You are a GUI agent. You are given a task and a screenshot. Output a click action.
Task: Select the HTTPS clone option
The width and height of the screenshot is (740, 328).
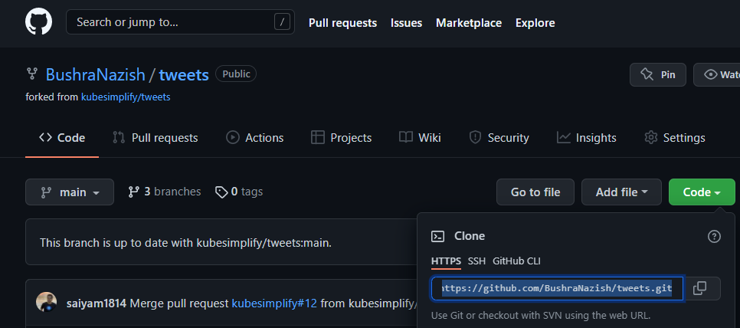point(446,261)
